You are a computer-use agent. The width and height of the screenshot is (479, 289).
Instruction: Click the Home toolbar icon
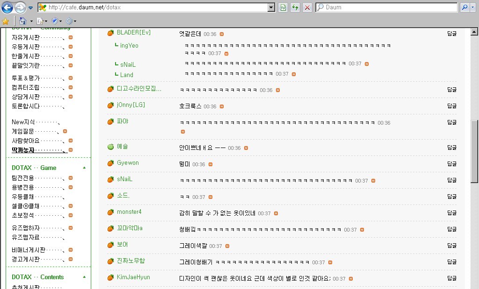click(x=23, y=21)
